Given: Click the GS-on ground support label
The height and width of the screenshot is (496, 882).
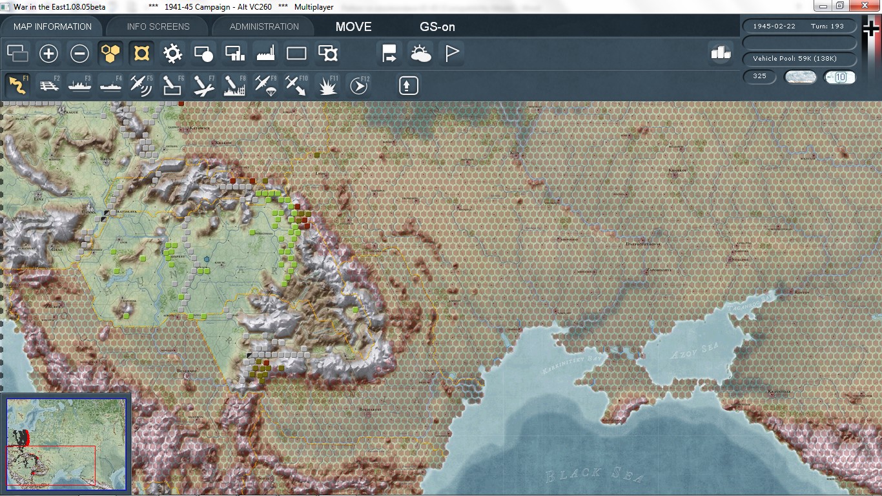Looking at the screenshot, I should [437, 26].
